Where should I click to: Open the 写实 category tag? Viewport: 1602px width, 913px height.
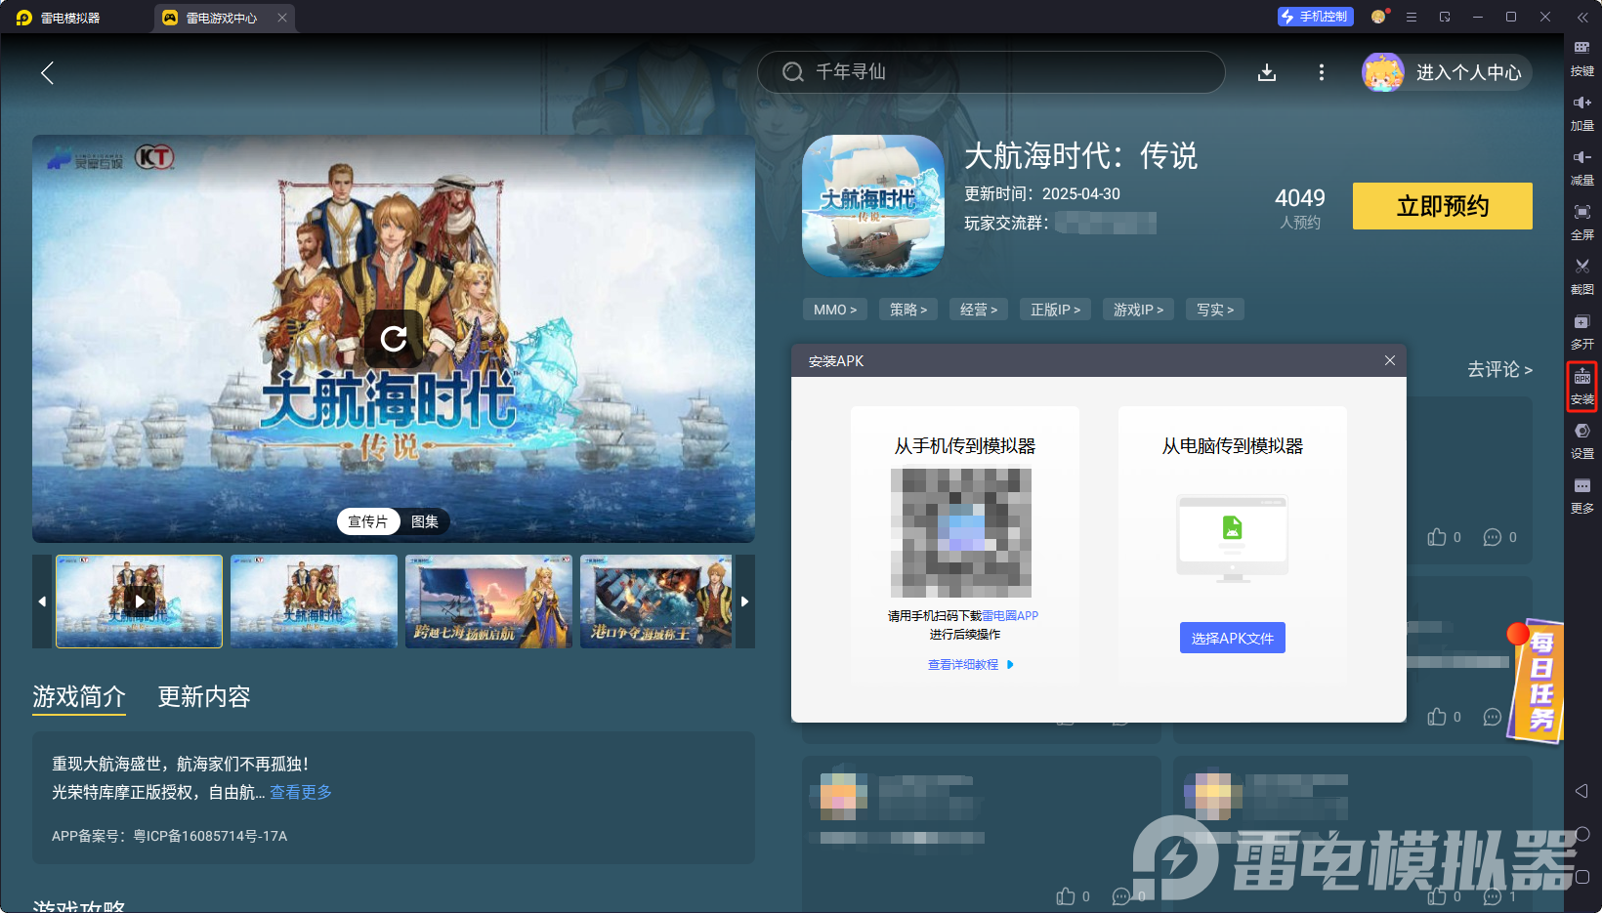[1215, 310]
